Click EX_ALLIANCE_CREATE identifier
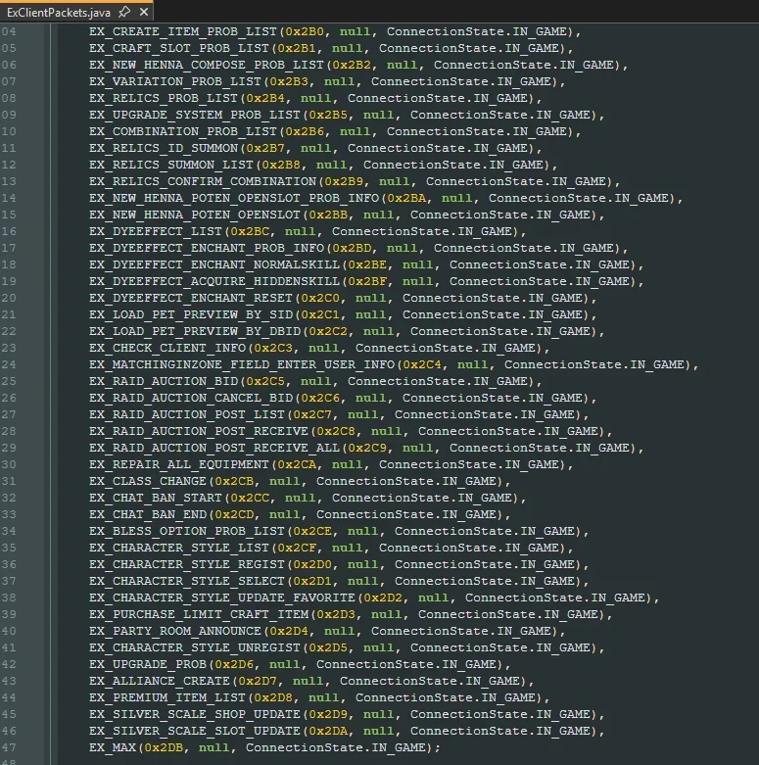This screenshot has height=765, width=759. point(160,681)
